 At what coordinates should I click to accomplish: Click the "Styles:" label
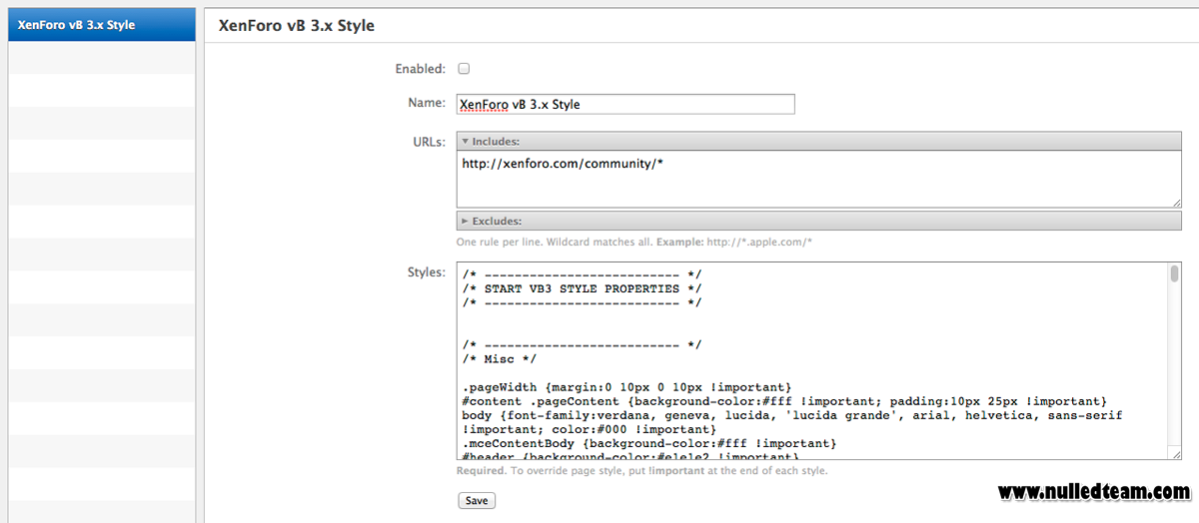pyautogui.click(x=427, y=271)
